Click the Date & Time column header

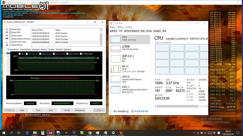[43, 30]
